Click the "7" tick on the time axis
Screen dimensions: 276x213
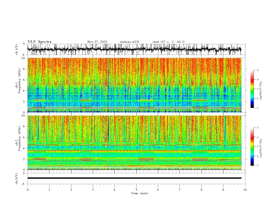tap(180, 190)
